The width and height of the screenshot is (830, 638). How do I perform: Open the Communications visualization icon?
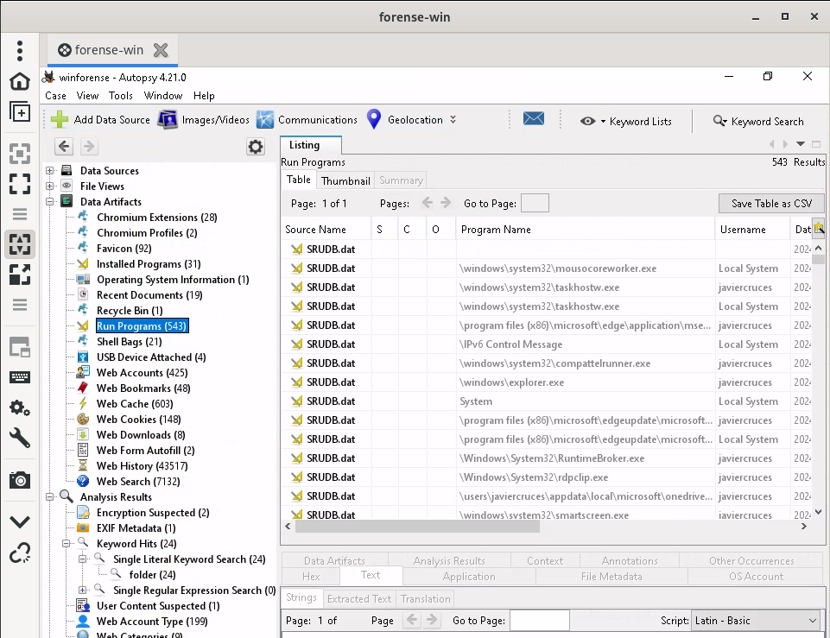[x=264, y=119]
